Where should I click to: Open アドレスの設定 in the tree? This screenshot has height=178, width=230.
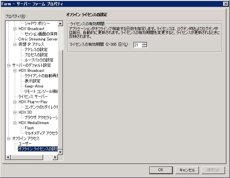(x=36, y=50)
